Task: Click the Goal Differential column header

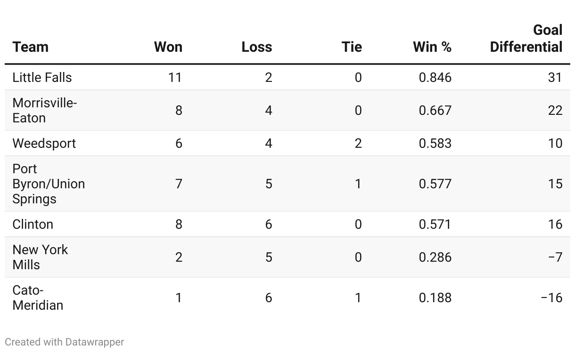Action: (x=526, y=39)
